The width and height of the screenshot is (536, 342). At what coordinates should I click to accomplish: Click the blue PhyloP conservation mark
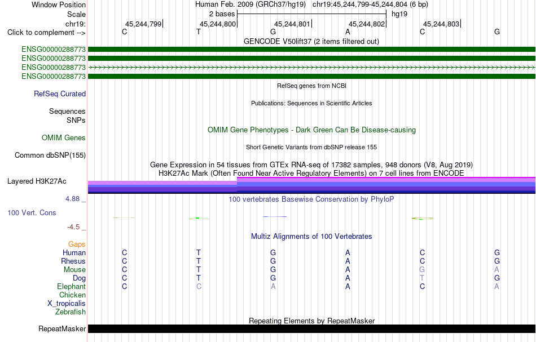pyautogui.click(x=275, y=216)
